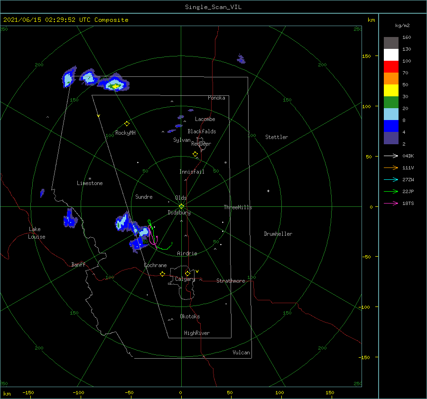This screenshot has height=399, width=427.
Task: Click the Didsbury label
Action: (x=179, y=213)
